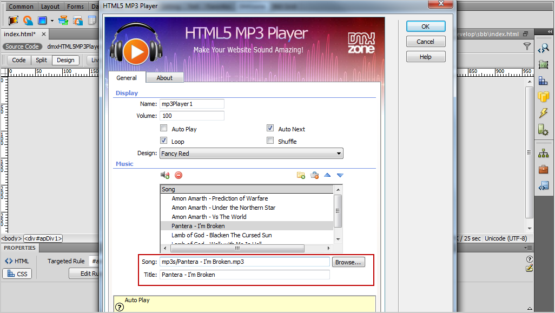Switch to the About tab
The height and width of the screenshot is (313, 555).
coord(164,78)
